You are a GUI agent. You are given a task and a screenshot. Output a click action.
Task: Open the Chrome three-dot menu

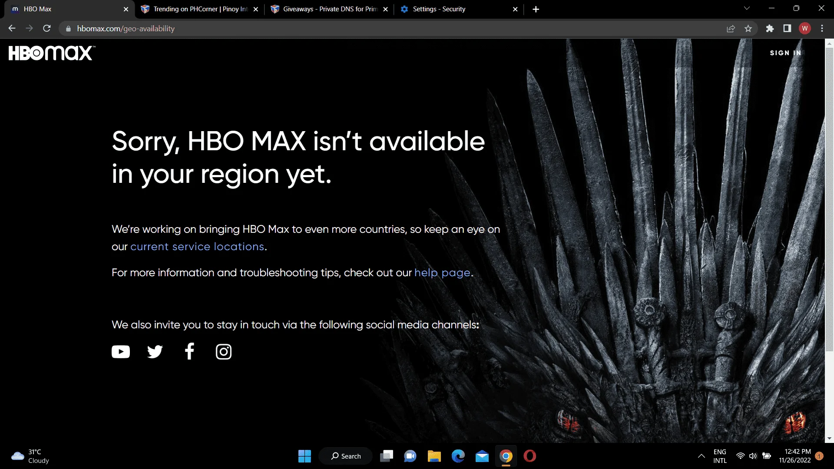822,29
